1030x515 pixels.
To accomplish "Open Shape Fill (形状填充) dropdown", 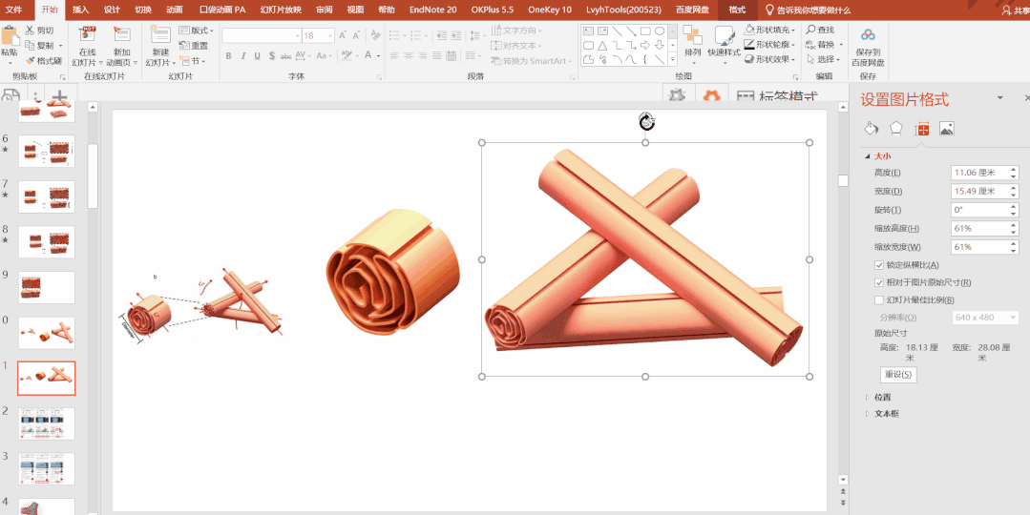I will [x=771, y=31].
